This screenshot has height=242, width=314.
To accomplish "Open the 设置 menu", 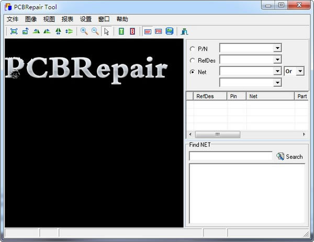I will (86, 19).
